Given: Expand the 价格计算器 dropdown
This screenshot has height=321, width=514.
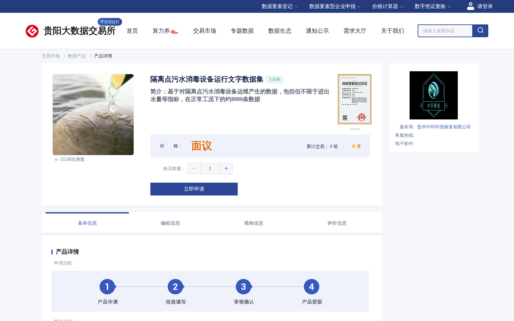Looking at the screenshot, I should coord(388,6).
